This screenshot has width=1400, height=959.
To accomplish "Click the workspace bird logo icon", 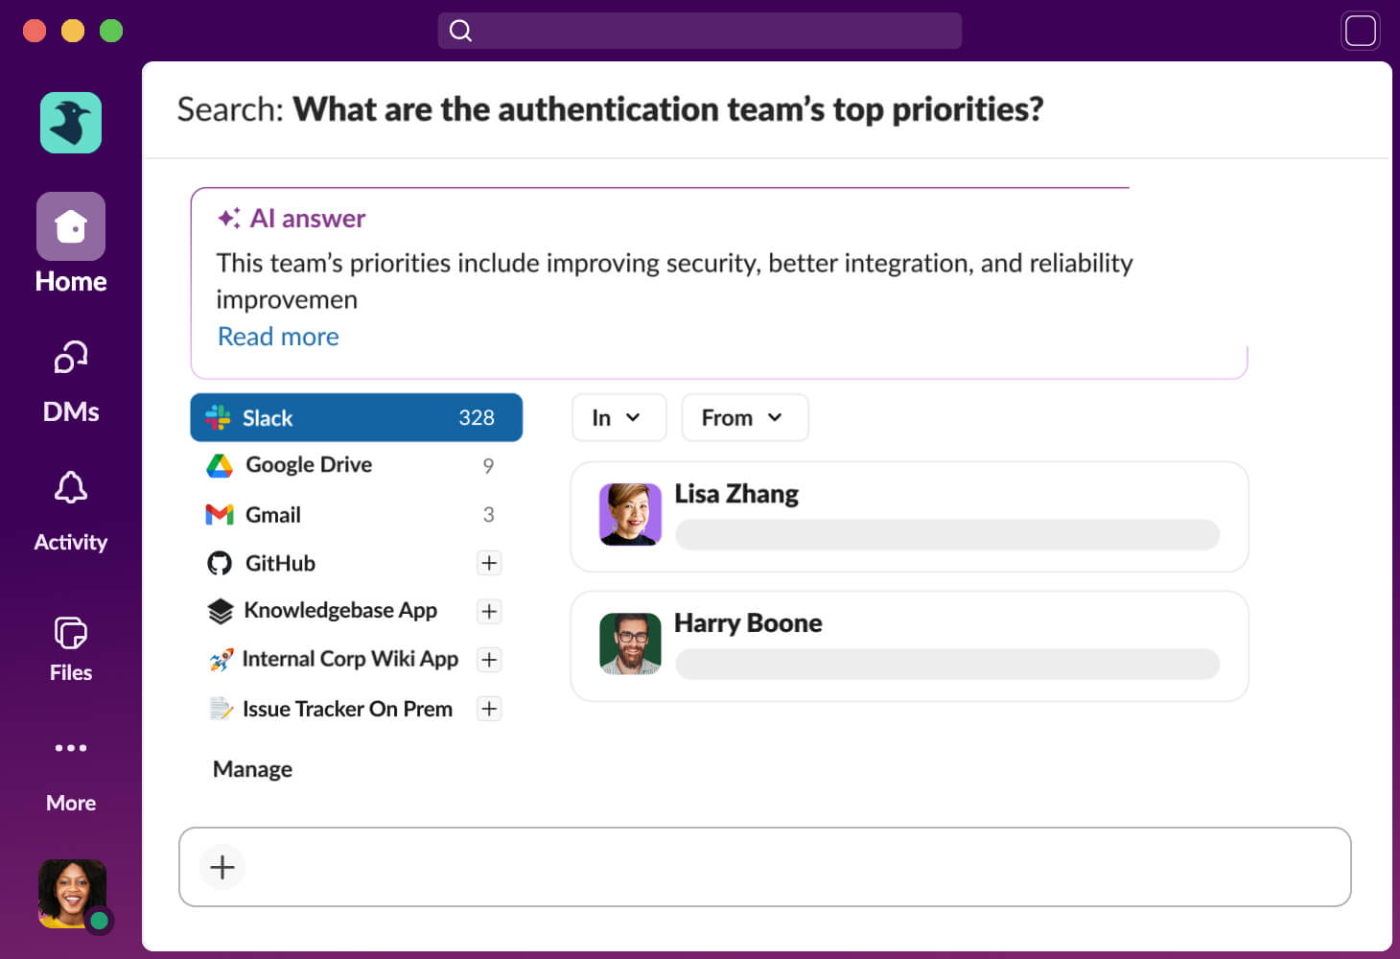I will coord(71,123).
